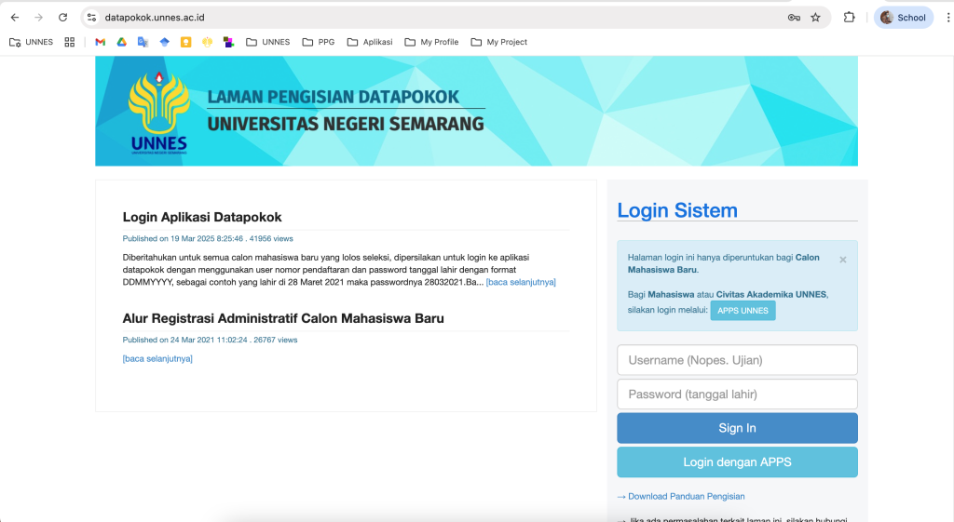Open the site information icon in address bar

pos(91,18)
